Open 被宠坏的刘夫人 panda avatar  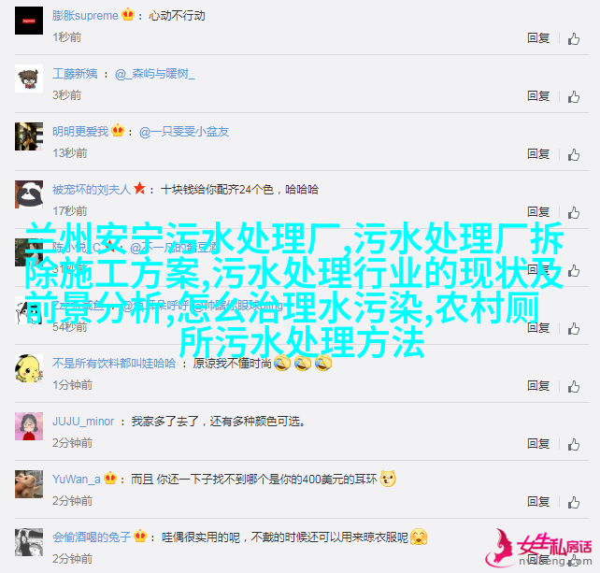(x=29, y=194)
